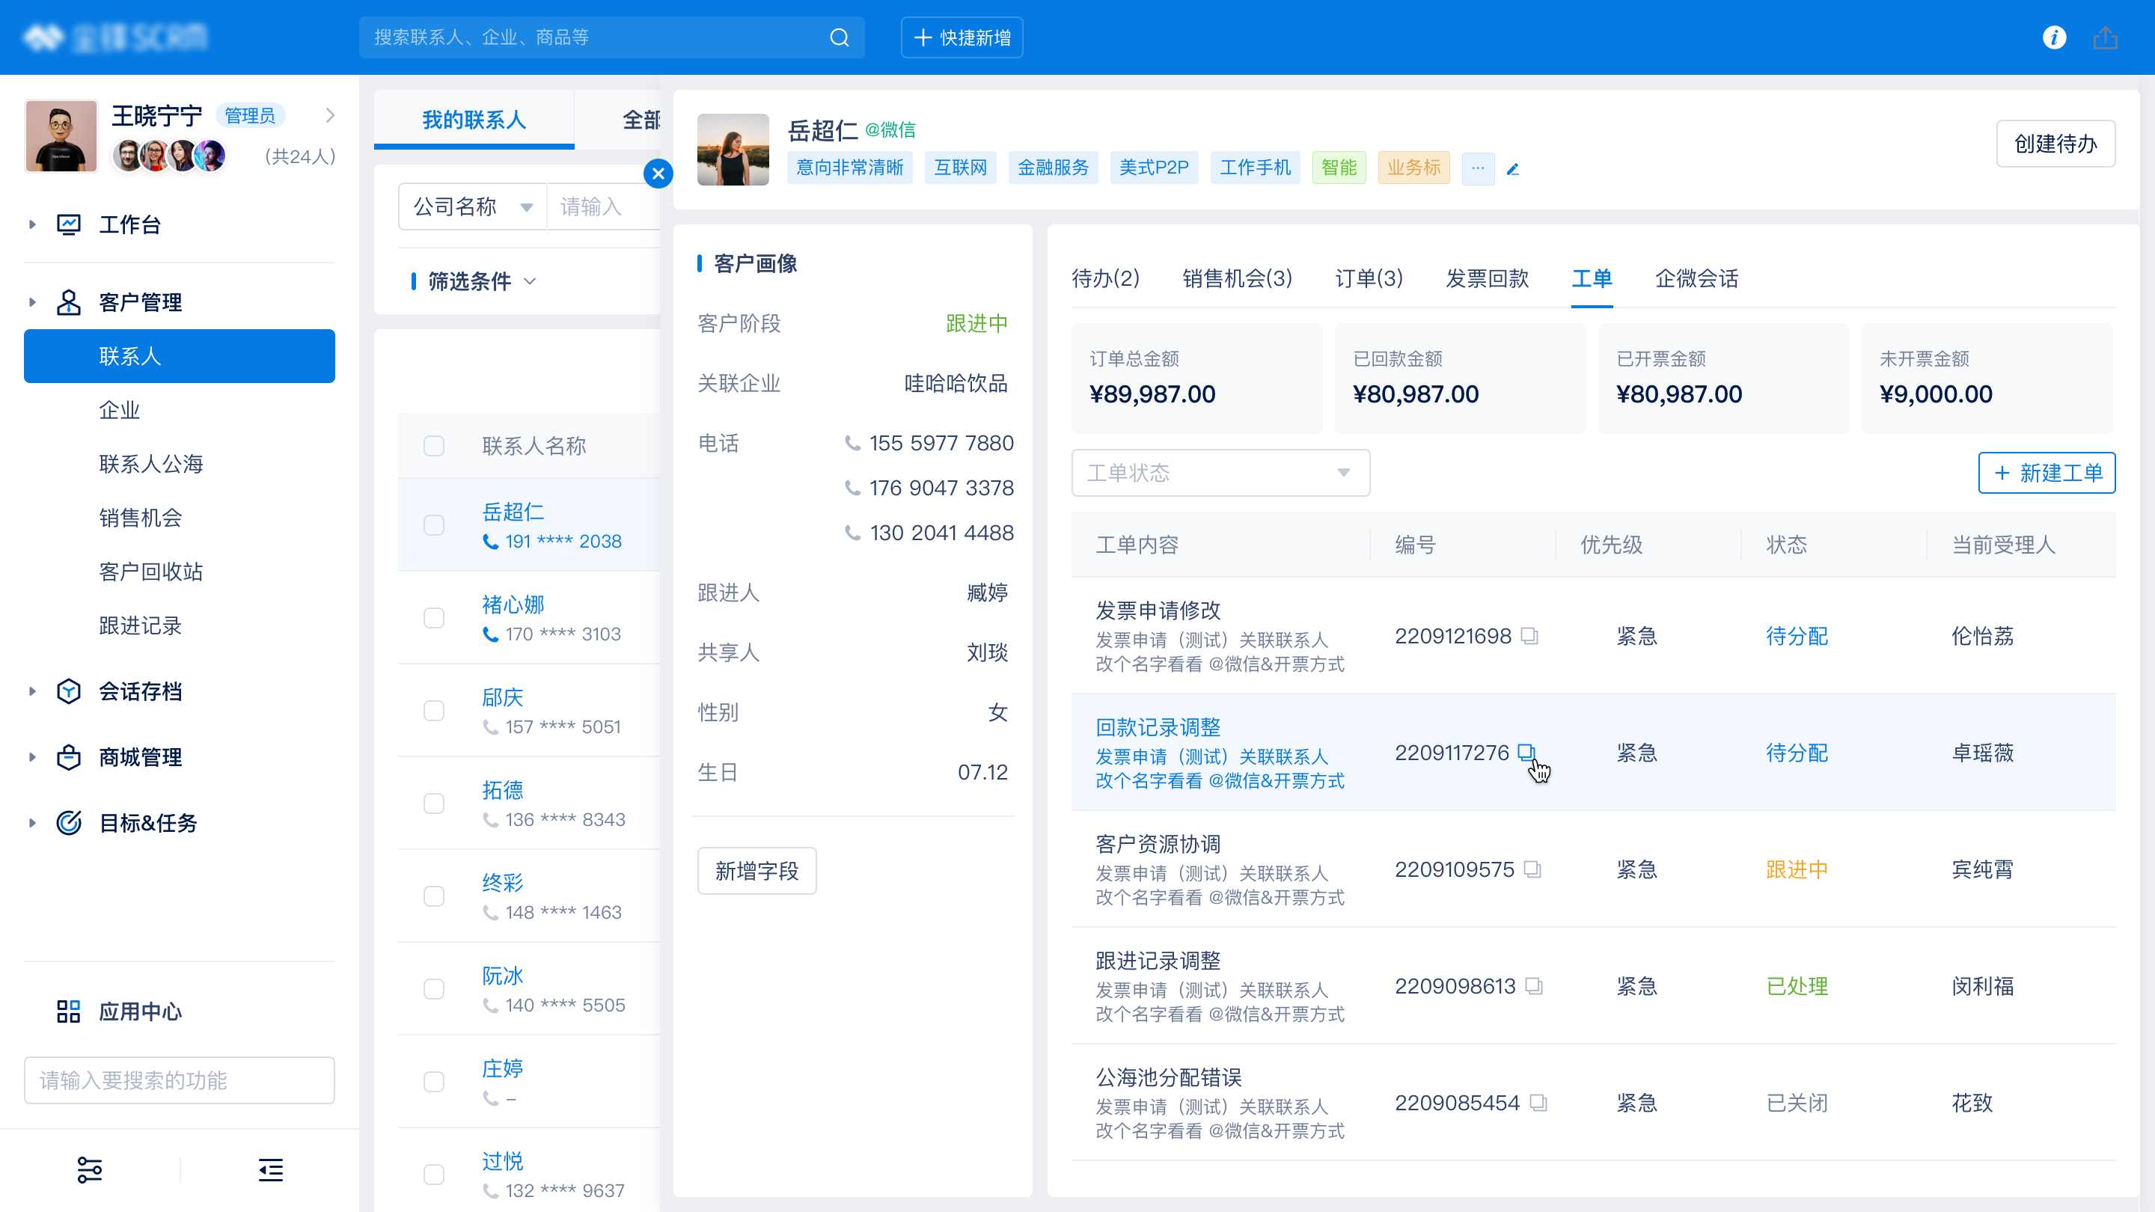2155x1212 pixels.
Task: Click the export icon in the top bar
Action: click(x=2106, y=37)
